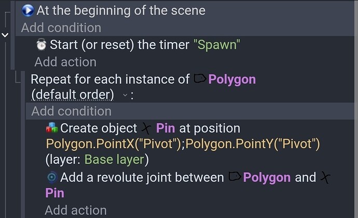Click the blue play icon beside scene beginning

(x=29, y=10)
